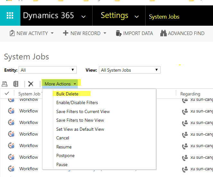This screenshot has width=213, height=177.
Task: Sort by the System Job Type column header
Action: pyautogui.click(x=30, y=94)
